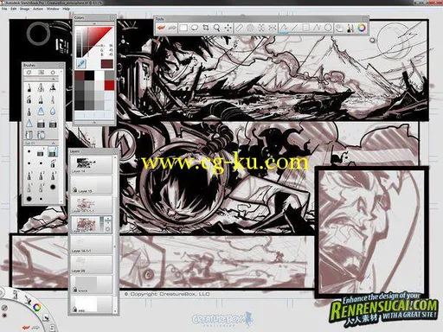Open the Brush palette icon in Tools toolbar
Viewport: 443px width, 332px height.
(x=350, y=28)
